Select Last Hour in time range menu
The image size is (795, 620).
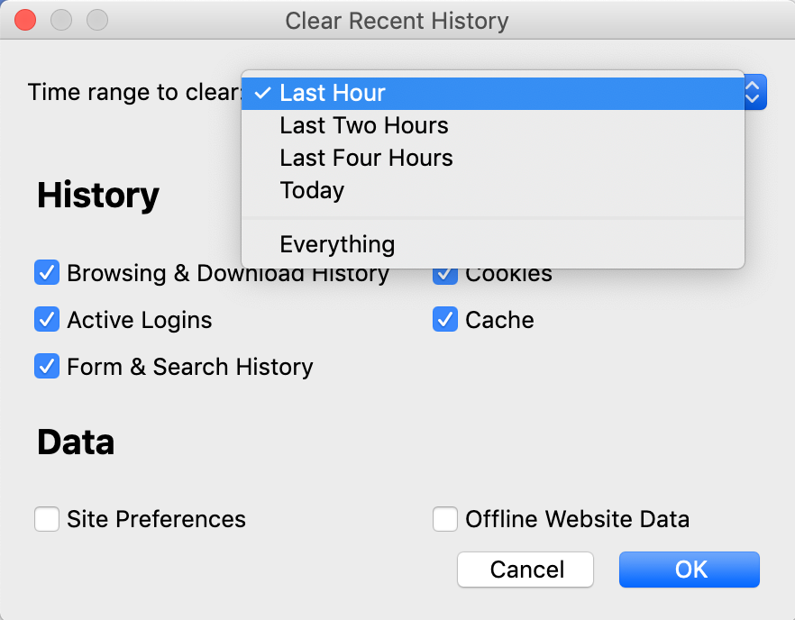pos(493,94)
